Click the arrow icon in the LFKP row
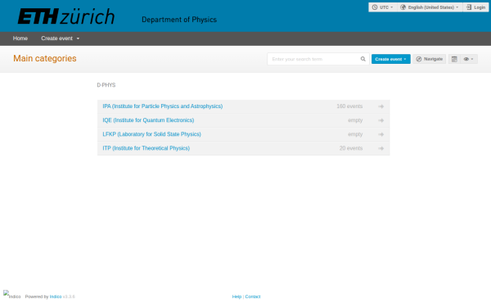491x307 pixels. coord(381,134)
